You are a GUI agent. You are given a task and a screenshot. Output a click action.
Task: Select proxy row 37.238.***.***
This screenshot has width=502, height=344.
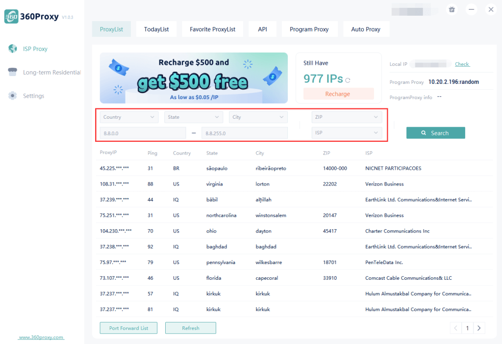pyautogui.click(x=294, y=246)
